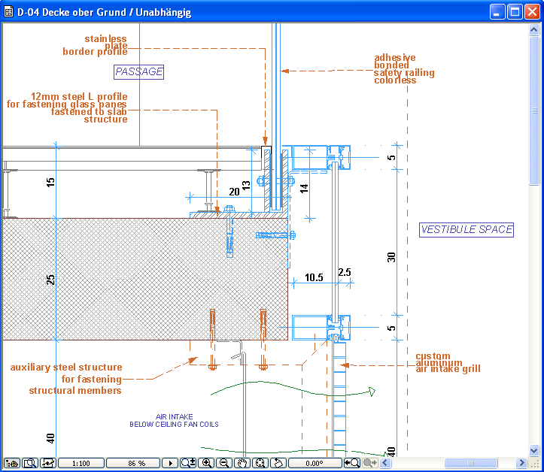
Task: Select the 'stainless plate border profile' annotation
Action: [x=95, y=45]
